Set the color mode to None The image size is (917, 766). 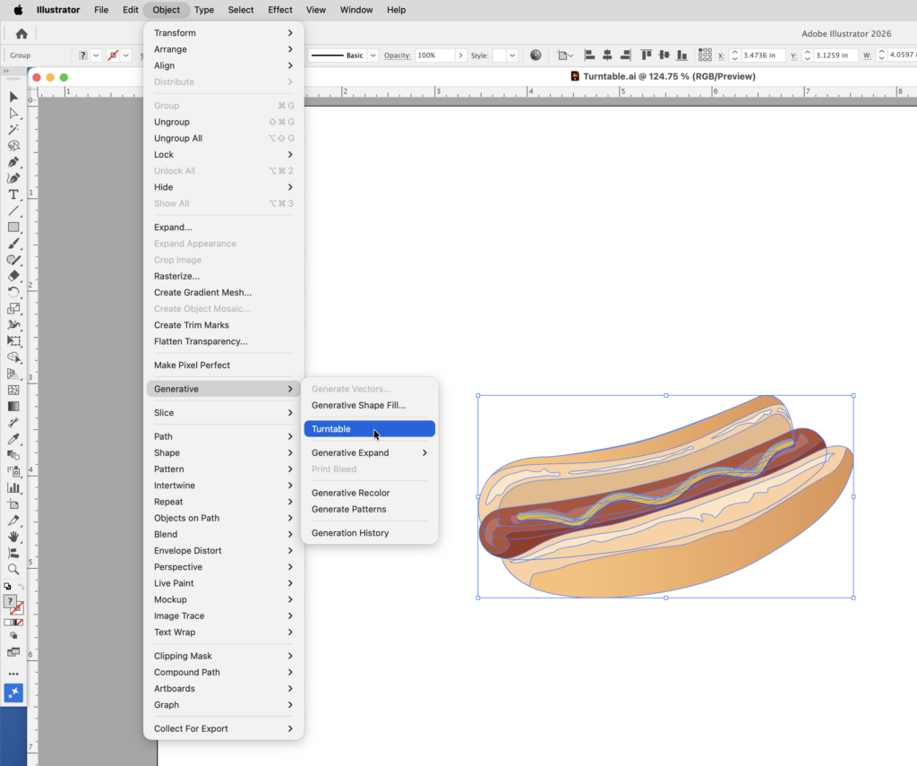21,622
